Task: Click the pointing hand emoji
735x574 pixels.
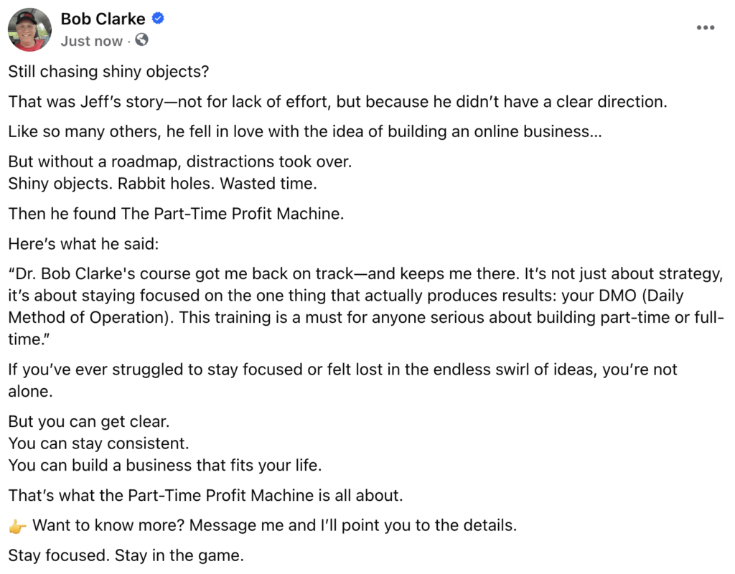Action: pos(17,527)
